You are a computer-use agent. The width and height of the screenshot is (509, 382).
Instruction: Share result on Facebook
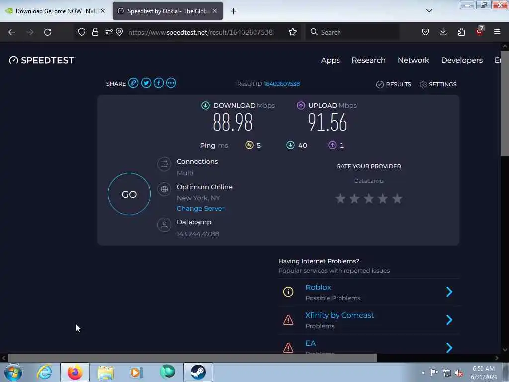pyautogui.click(x=159, y=83)
